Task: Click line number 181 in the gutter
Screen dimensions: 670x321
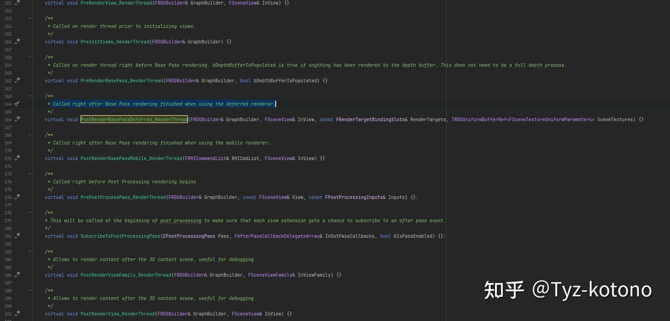Action: [8, 236]
